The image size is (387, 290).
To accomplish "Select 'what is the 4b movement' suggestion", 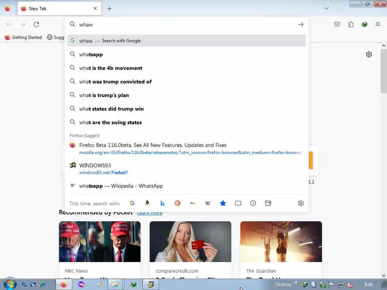I will point(187,68).
